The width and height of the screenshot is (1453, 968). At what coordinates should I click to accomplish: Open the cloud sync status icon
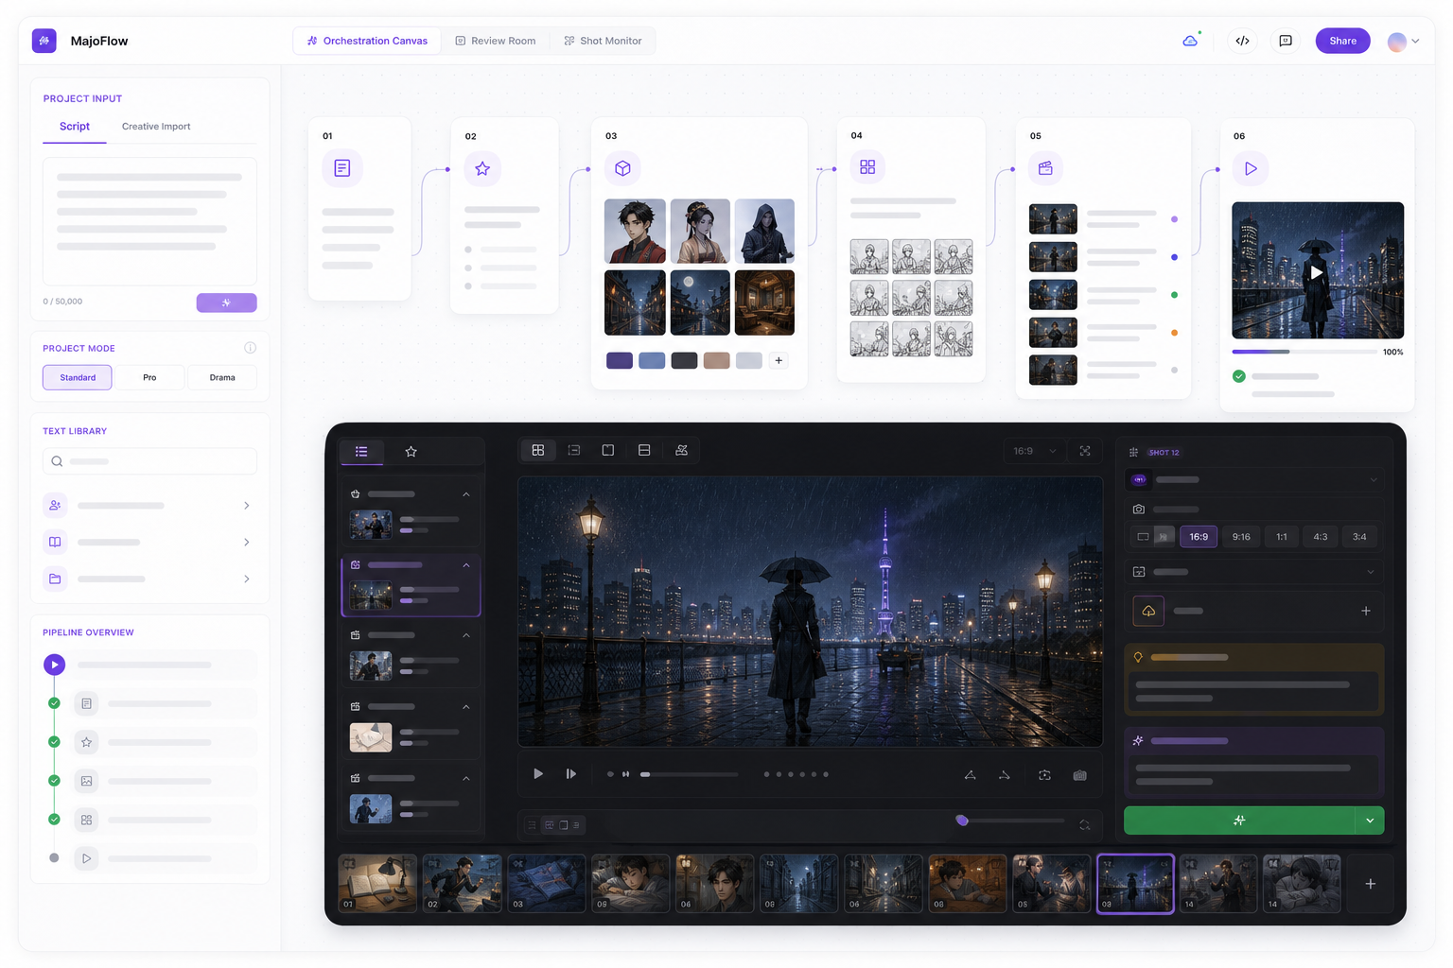tap(1190, 41)
